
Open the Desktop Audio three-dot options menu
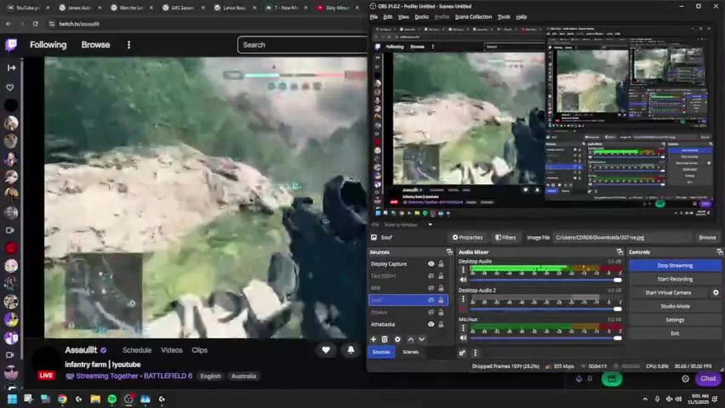coord(463,270)
